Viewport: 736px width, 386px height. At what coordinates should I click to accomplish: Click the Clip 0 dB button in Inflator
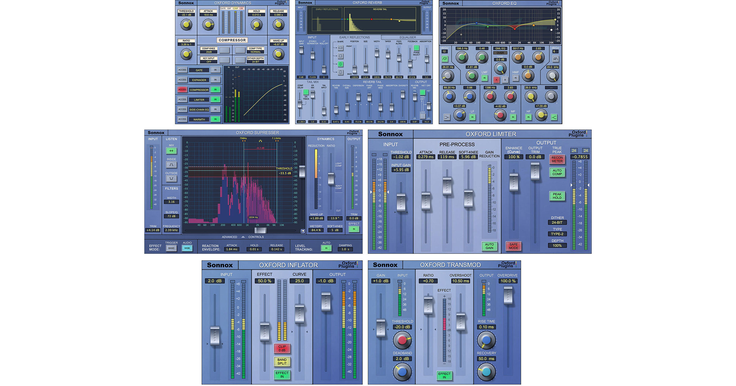tap(282, 348)
